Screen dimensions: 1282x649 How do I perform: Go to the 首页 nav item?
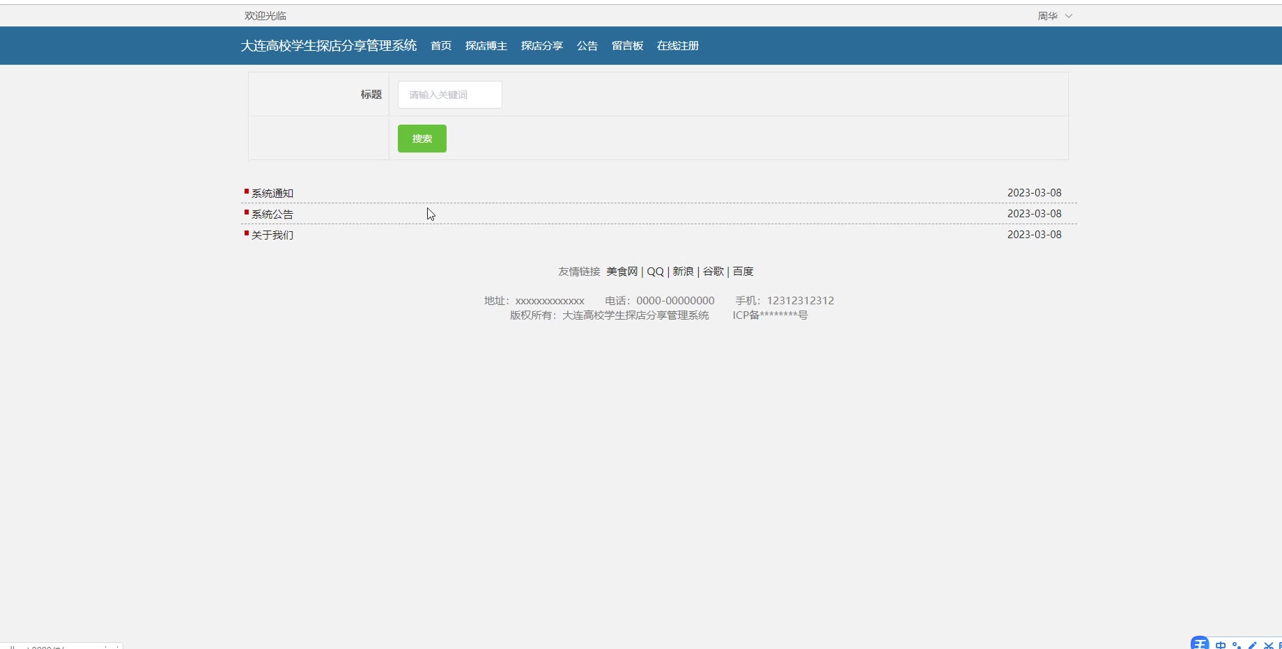441,46
